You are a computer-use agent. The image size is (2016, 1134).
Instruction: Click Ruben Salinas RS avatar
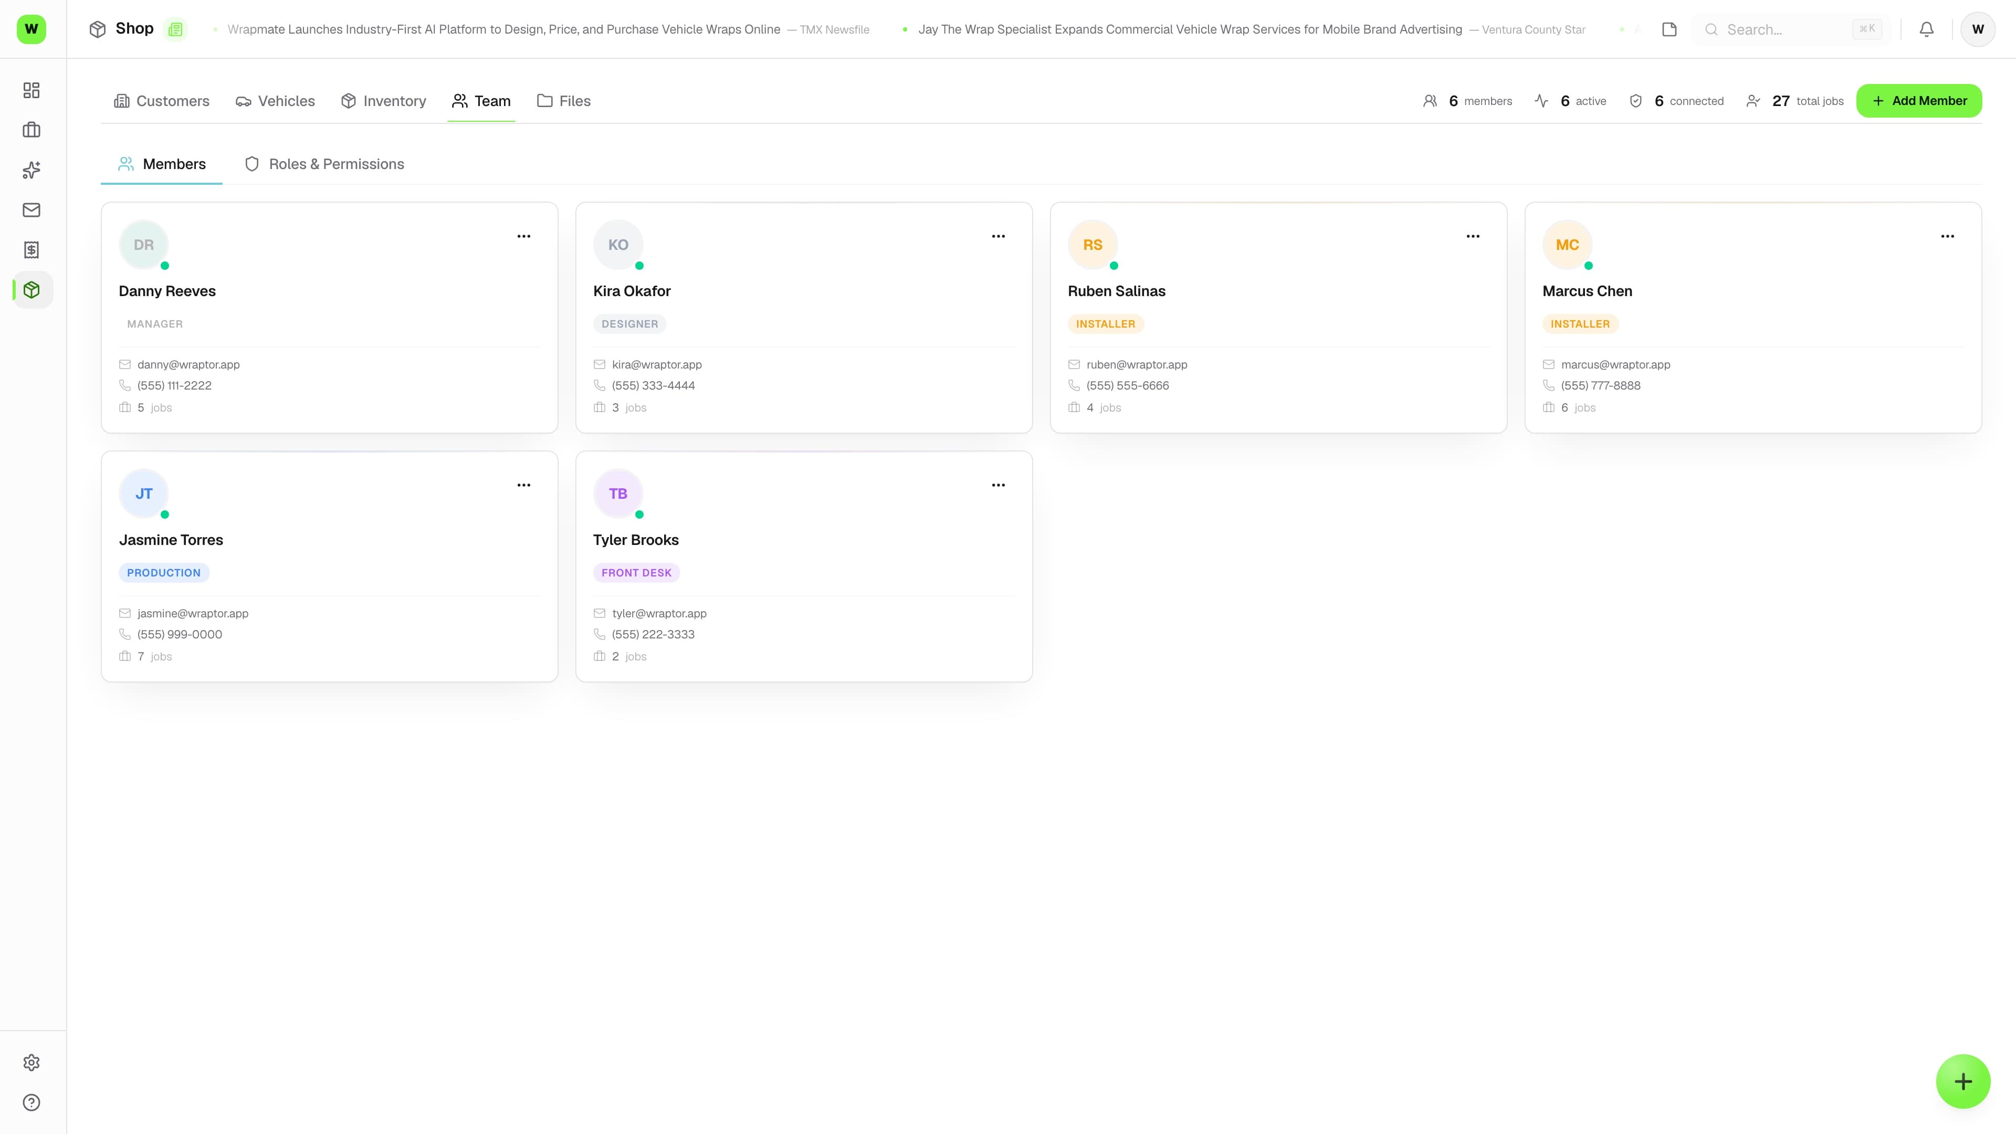click(1093, 245)
